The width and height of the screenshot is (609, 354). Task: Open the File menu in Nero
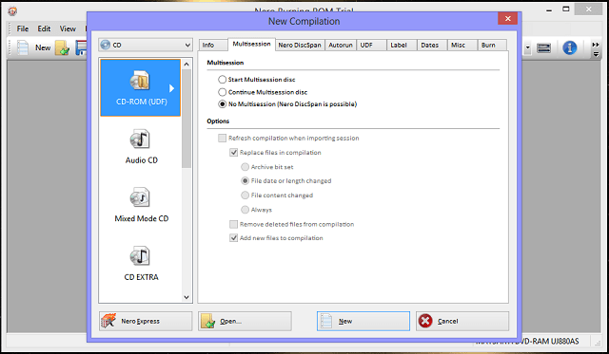pos(23,28)
